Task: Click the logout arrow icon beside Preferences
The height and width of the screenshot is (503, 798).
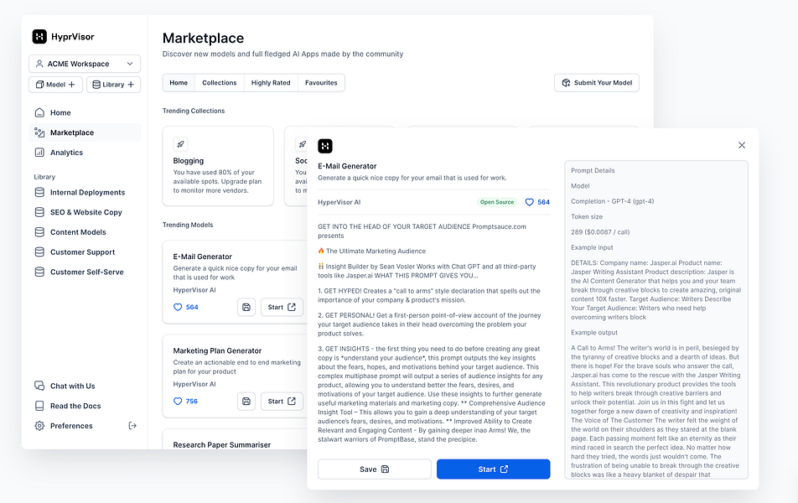Action: (132, 426)
